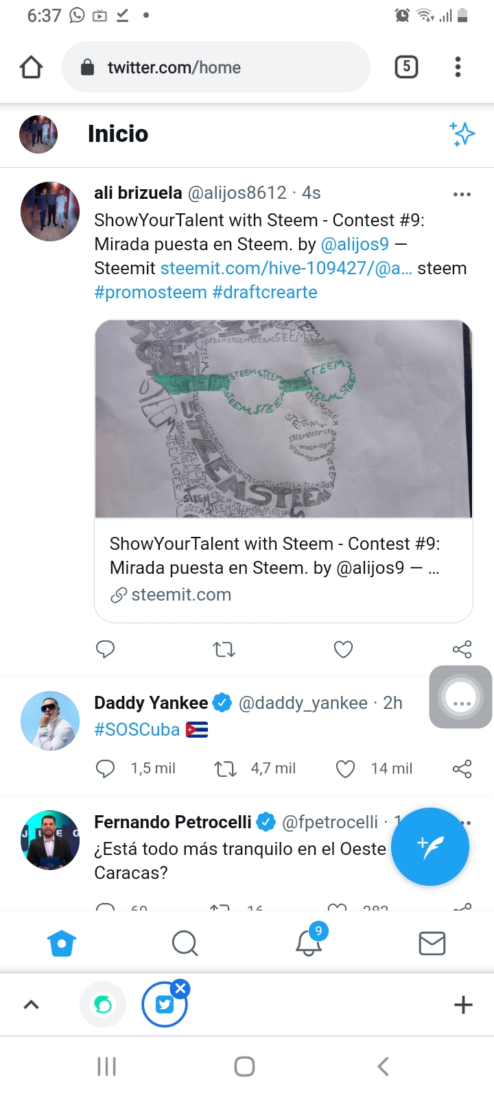Retweet ali brizuela's Steem contest tweet

coord(224,649)
